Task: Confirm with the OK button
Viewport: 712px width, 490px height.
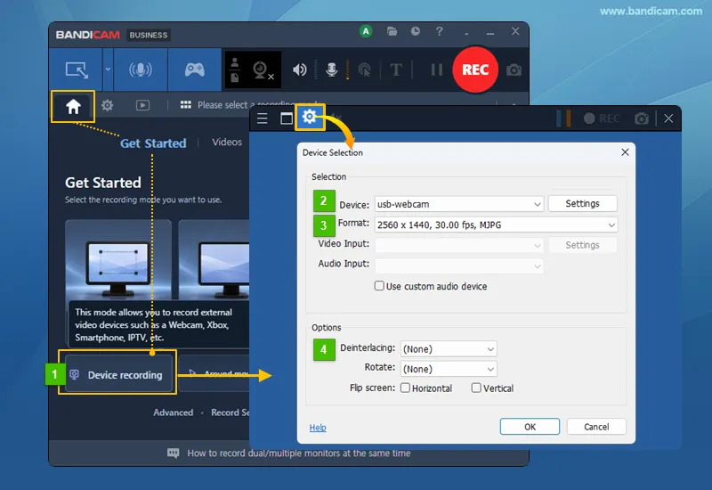Action: click(x=530, y=427)
